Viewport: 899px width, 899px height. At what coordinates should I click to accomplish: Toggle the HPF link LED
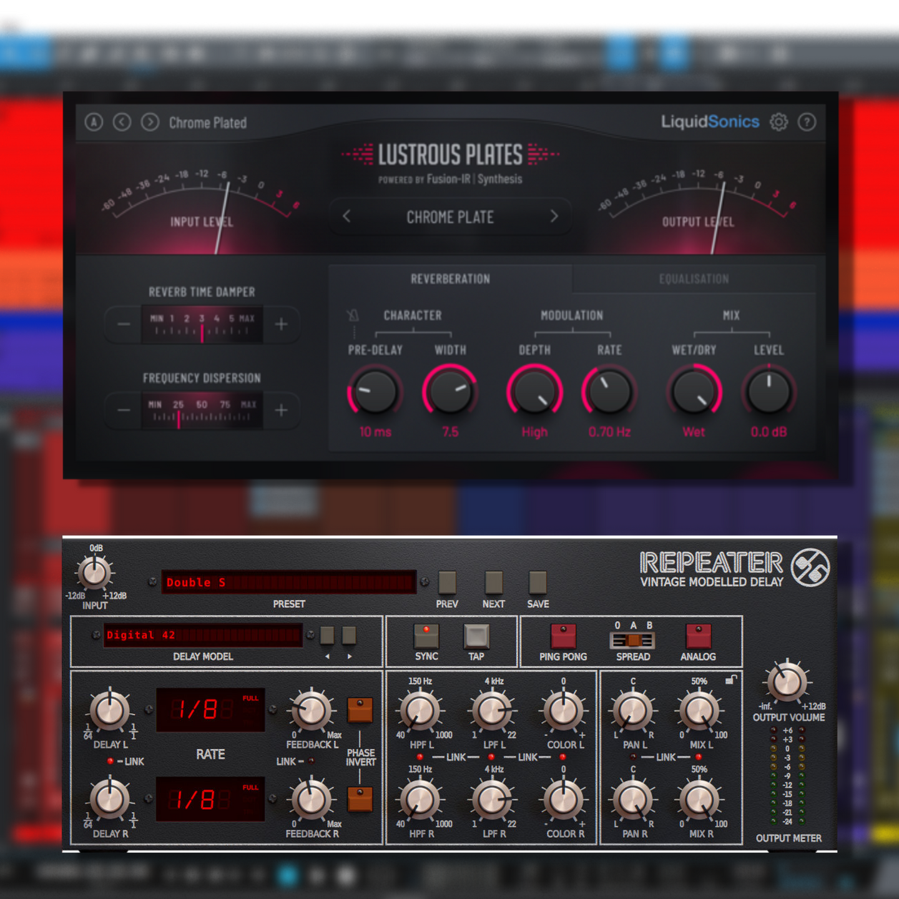[x=420, y=757]
